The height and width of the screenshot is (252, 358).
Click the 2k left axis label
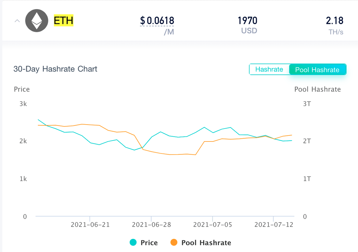coord(23,141)
